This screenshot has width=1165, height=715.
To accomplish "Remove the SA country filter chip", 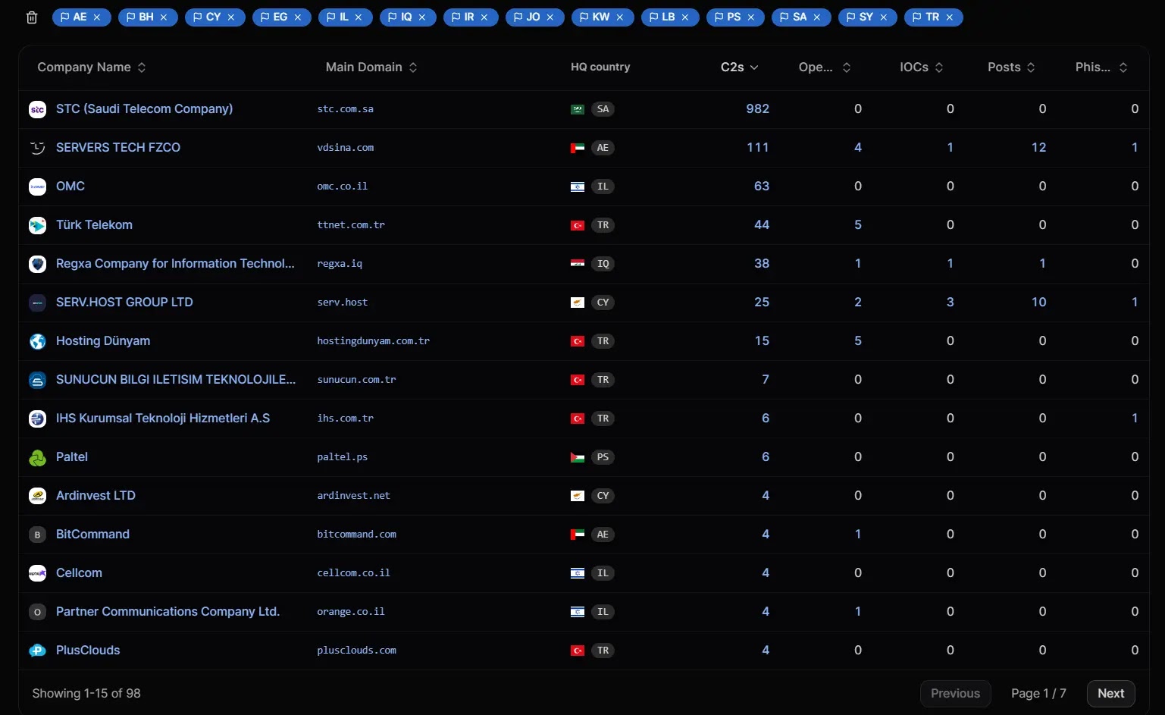I will (817, 17).
